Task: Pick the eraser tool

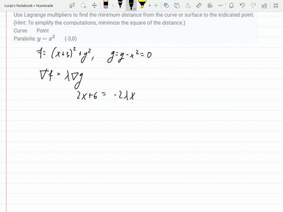Action: (x=106, y=4)
